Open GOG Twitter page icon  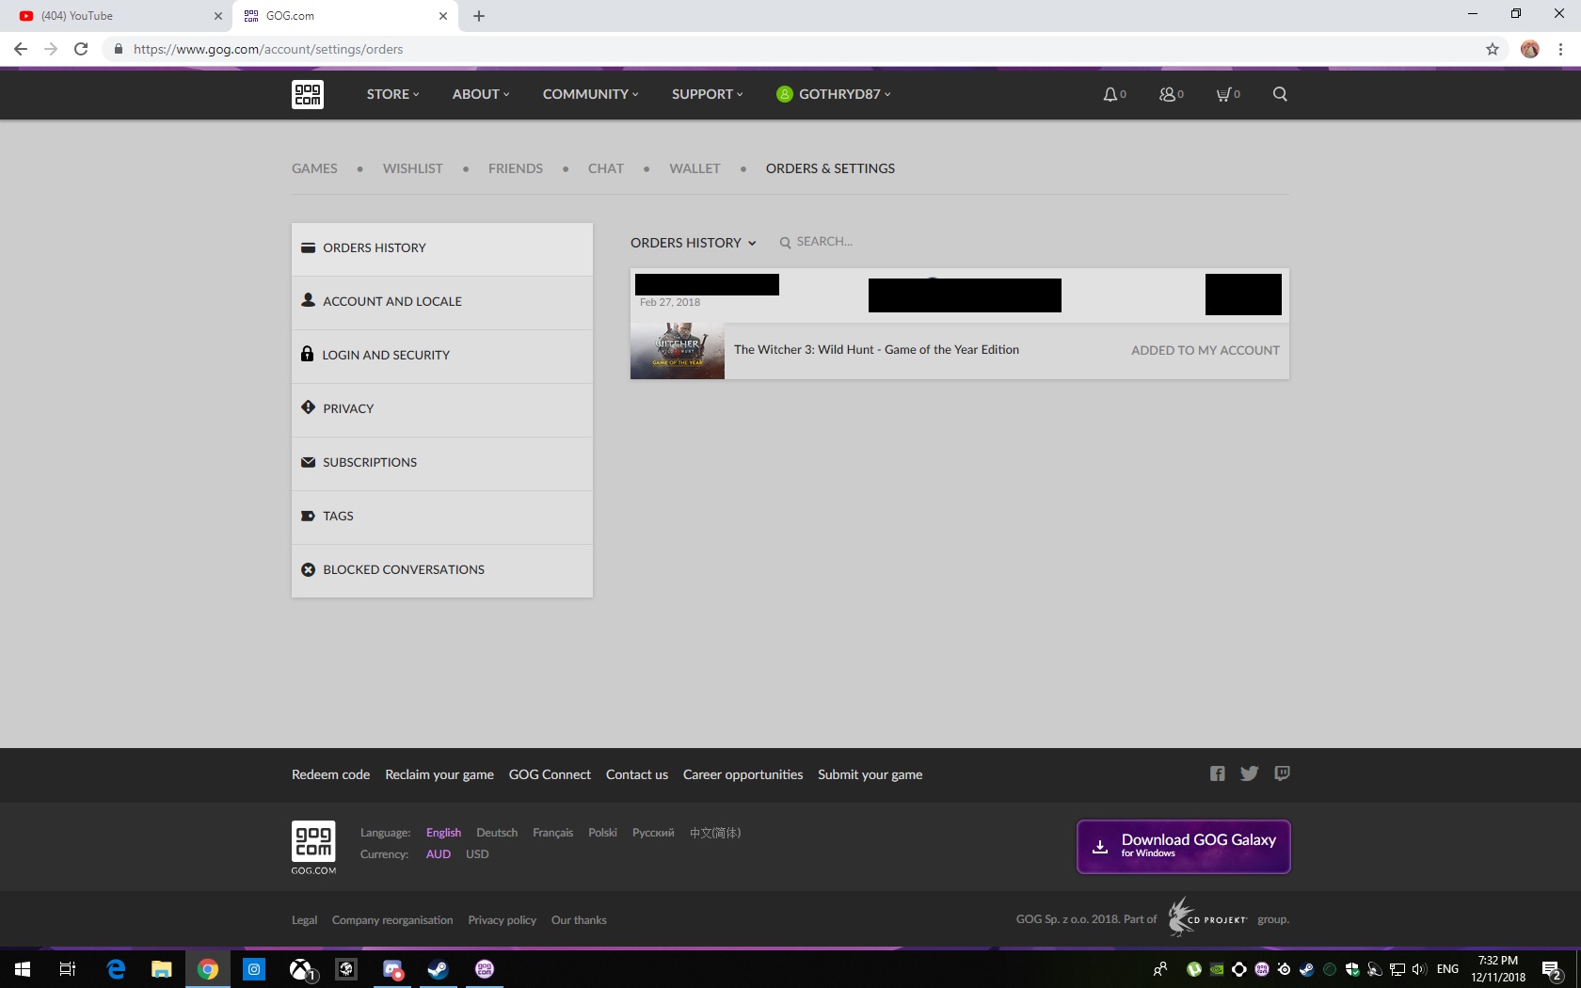pos(1250,773)
